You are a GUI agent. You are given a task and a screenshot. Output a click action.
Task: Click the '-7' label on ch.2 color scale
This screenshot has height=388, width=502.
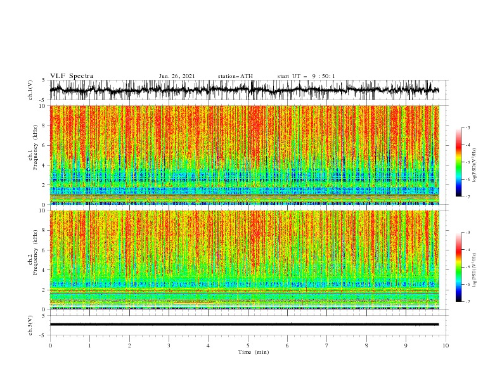tap(468, 302)
